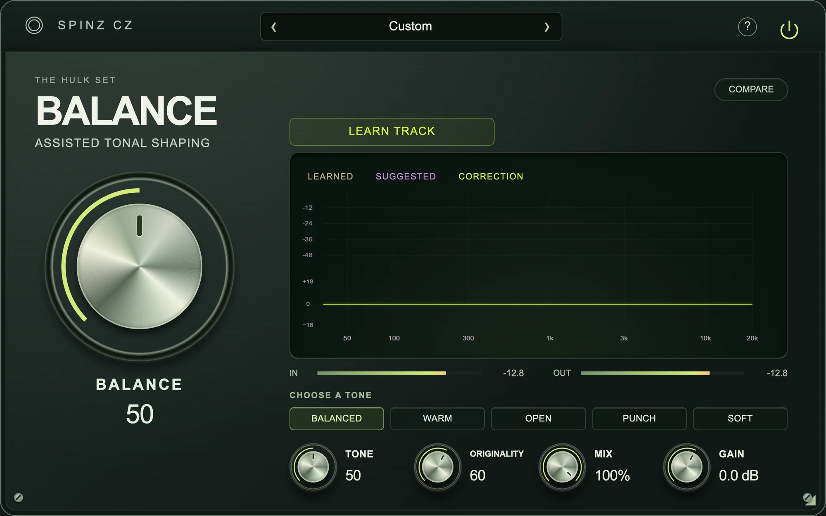Screen dimensions: 826x516
Task: Click the large BALANCE knob
Action: click(x=140, y=266)
